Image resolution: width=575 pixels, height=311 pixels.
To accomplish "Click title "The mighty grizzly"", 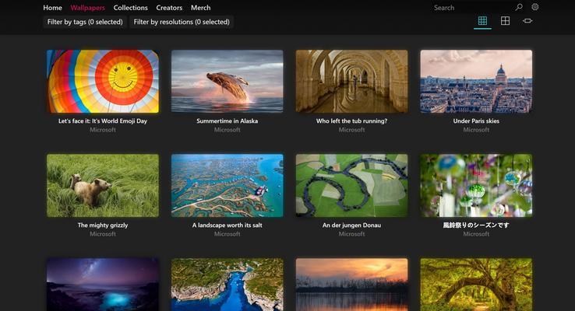I will (x=103, y=225).
